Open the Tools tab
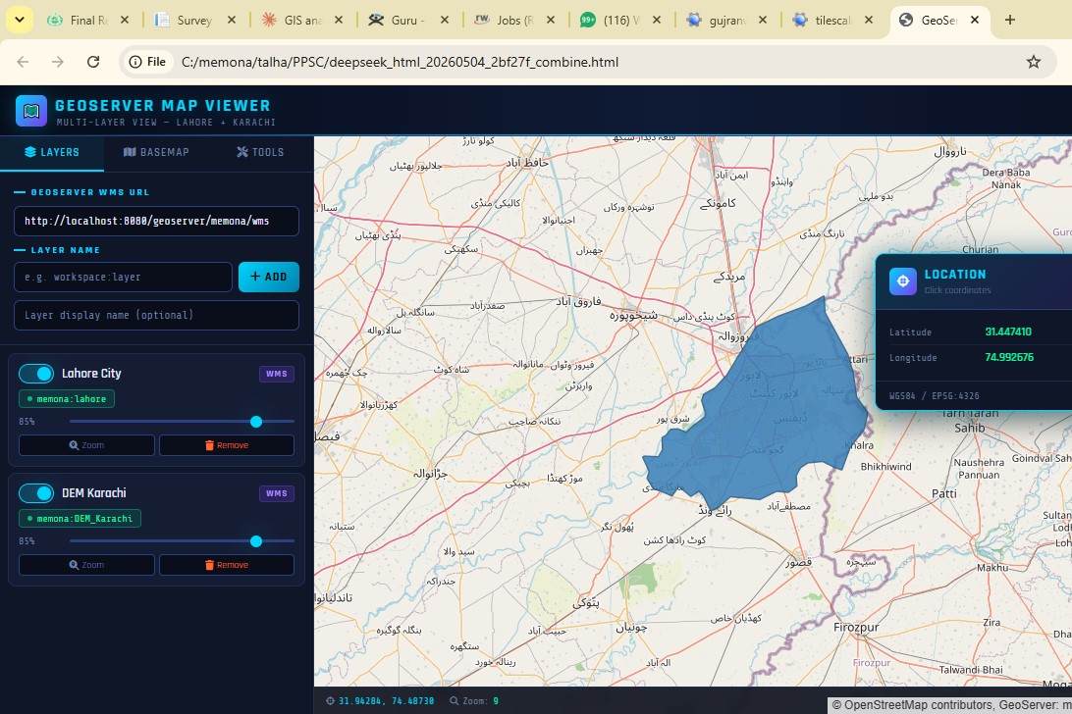The width and height of the screenshot is (1072, 714). coord(260,152)
